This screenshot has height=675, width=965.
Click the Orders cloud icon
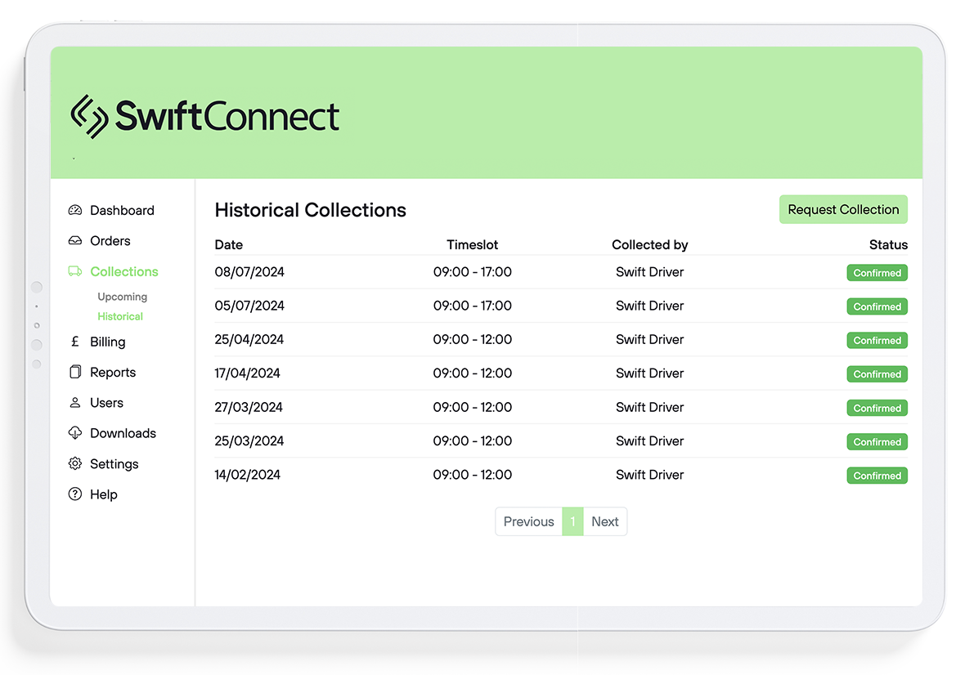(x=75, y=241)
